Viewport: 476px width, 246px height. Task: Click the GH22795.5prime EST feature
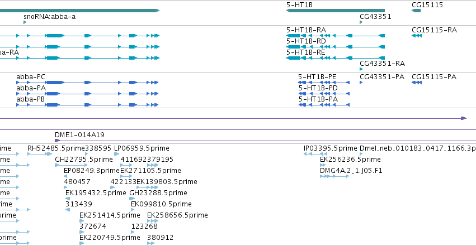tap(72, 165)
